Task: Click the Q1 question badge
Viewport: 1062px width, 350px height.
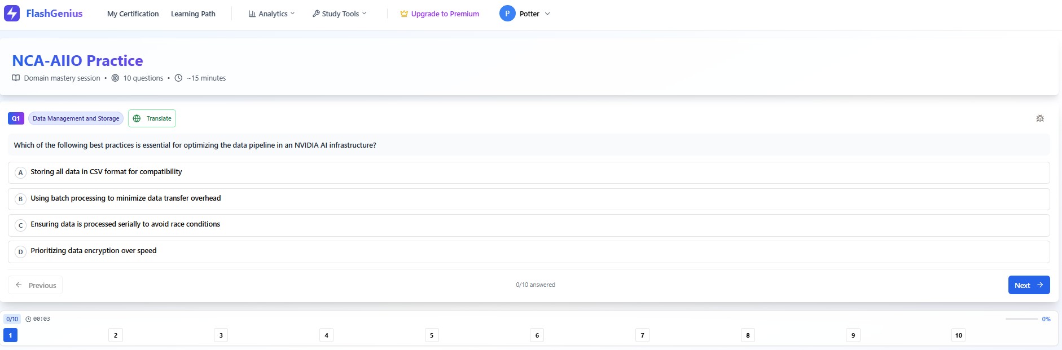Action: click(x=16, y=118)
